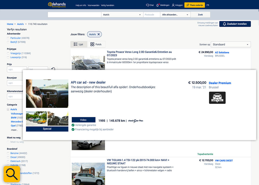Click the Special banner
Screen dimensions: 259x185
pyautogui.click(x=47, y=129)
